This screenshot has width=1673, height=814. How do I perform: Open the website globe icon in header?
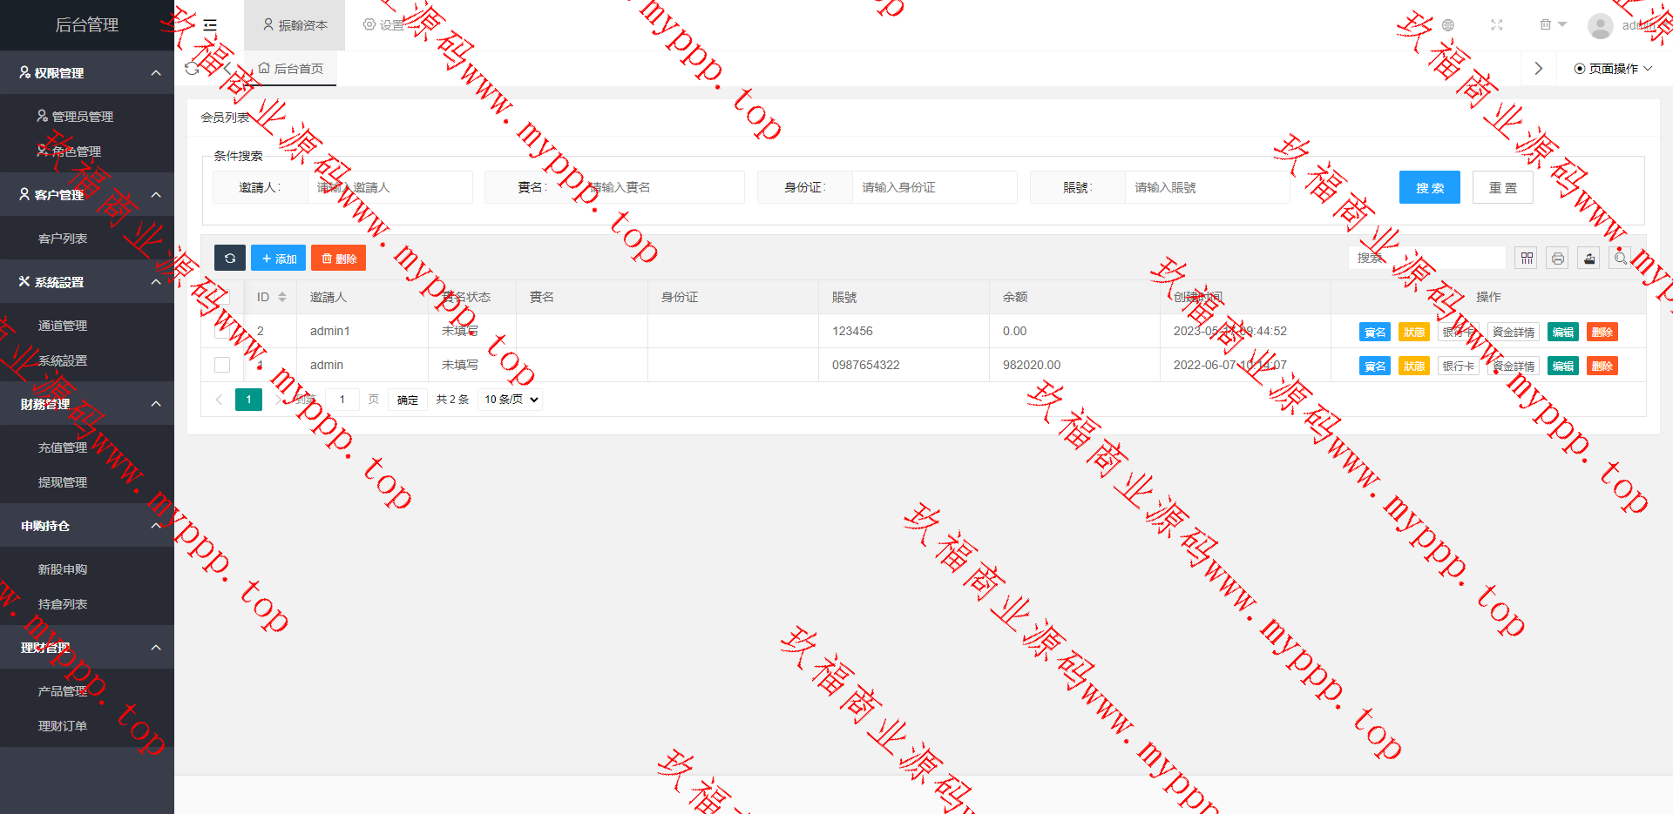pyautogui.click(x=1448, y=25)
